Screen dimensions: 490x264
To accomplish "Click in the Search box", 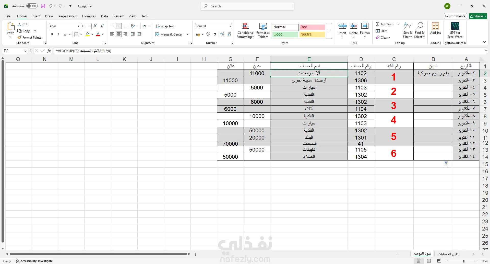I will [x=247, y=6].
